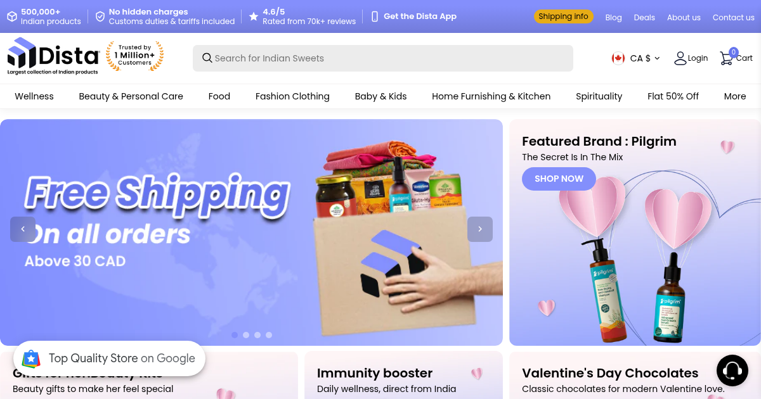The width and height of the screenshot is (761, 399).
Task: Click the Shipping info button
Action: [x=564, y=16]
